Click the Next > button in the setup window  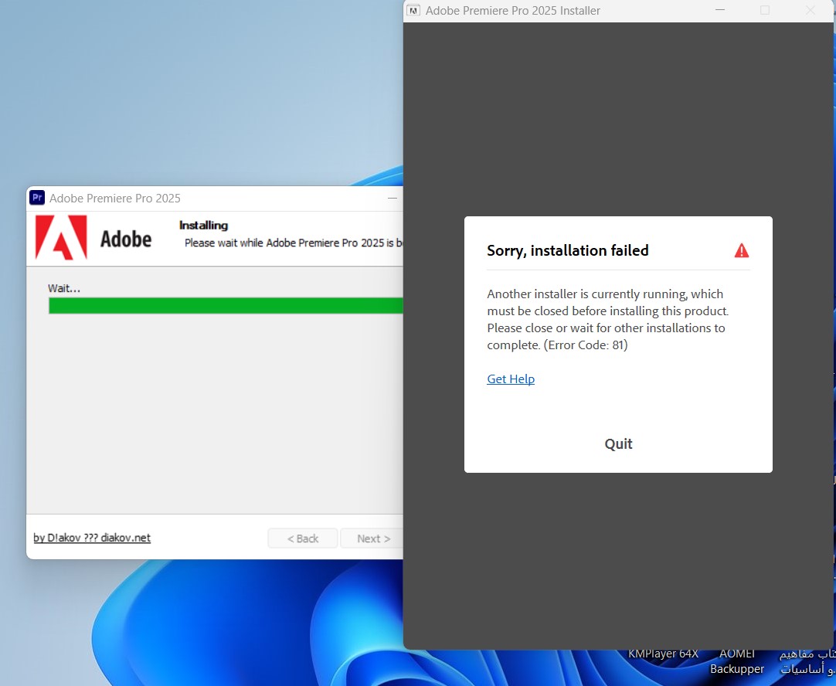tap(372, 538)
